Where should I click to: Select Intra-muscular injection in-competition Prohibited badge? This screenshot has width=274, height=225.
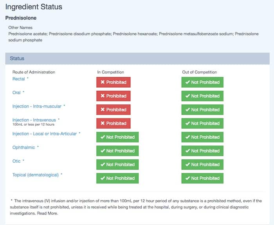click(114, 110)
